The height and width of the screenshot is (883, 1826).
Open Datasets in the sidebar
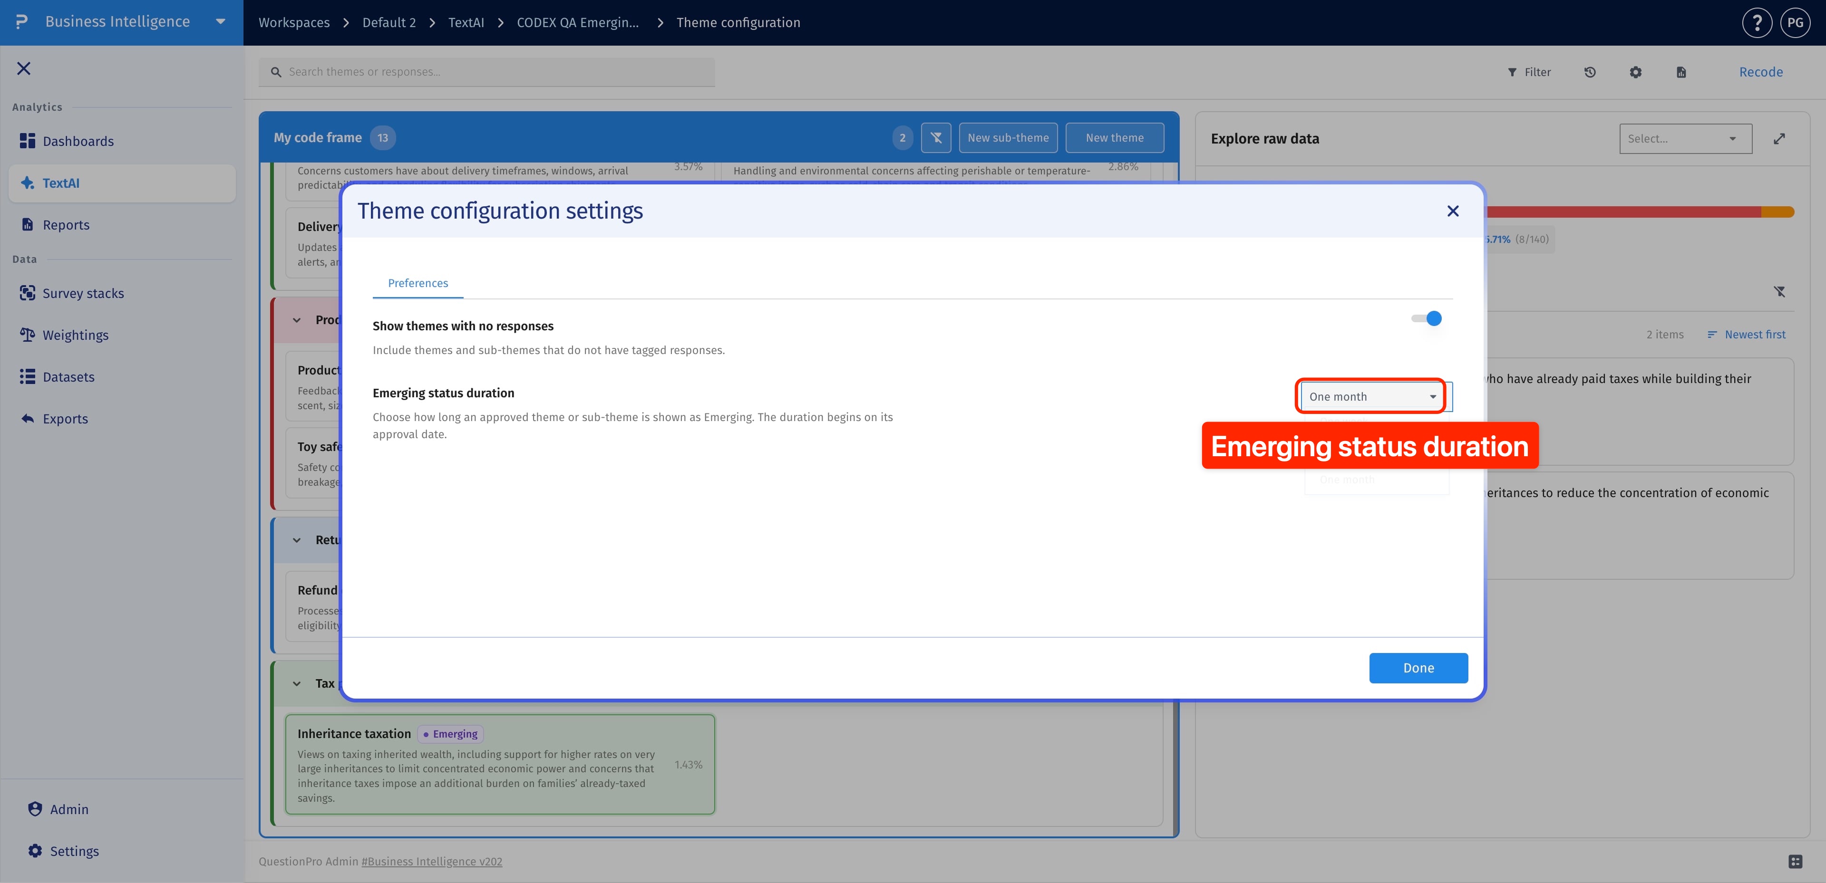tap(122, 377)
